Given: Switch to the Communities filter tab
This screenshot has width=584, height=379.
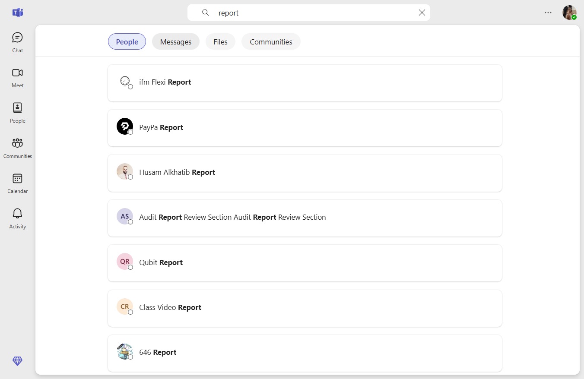Looking at the screenshot, I should point(271,41).
